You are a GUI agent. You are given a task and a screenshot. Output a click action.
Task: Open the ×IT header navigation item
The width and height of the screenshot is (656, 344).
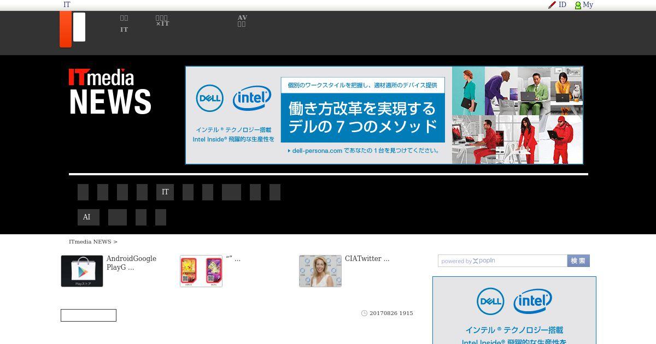pyautogui.click(x=162, y=21)
